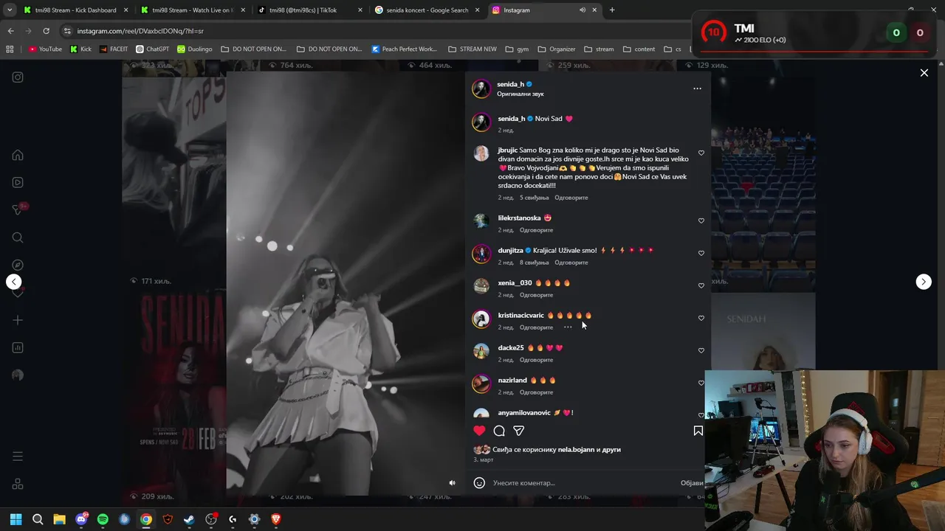Image resolution: width=945 pixels, height=531 pixels.
Task: Share the post with paper plane icon
Action: coord(519,431)
